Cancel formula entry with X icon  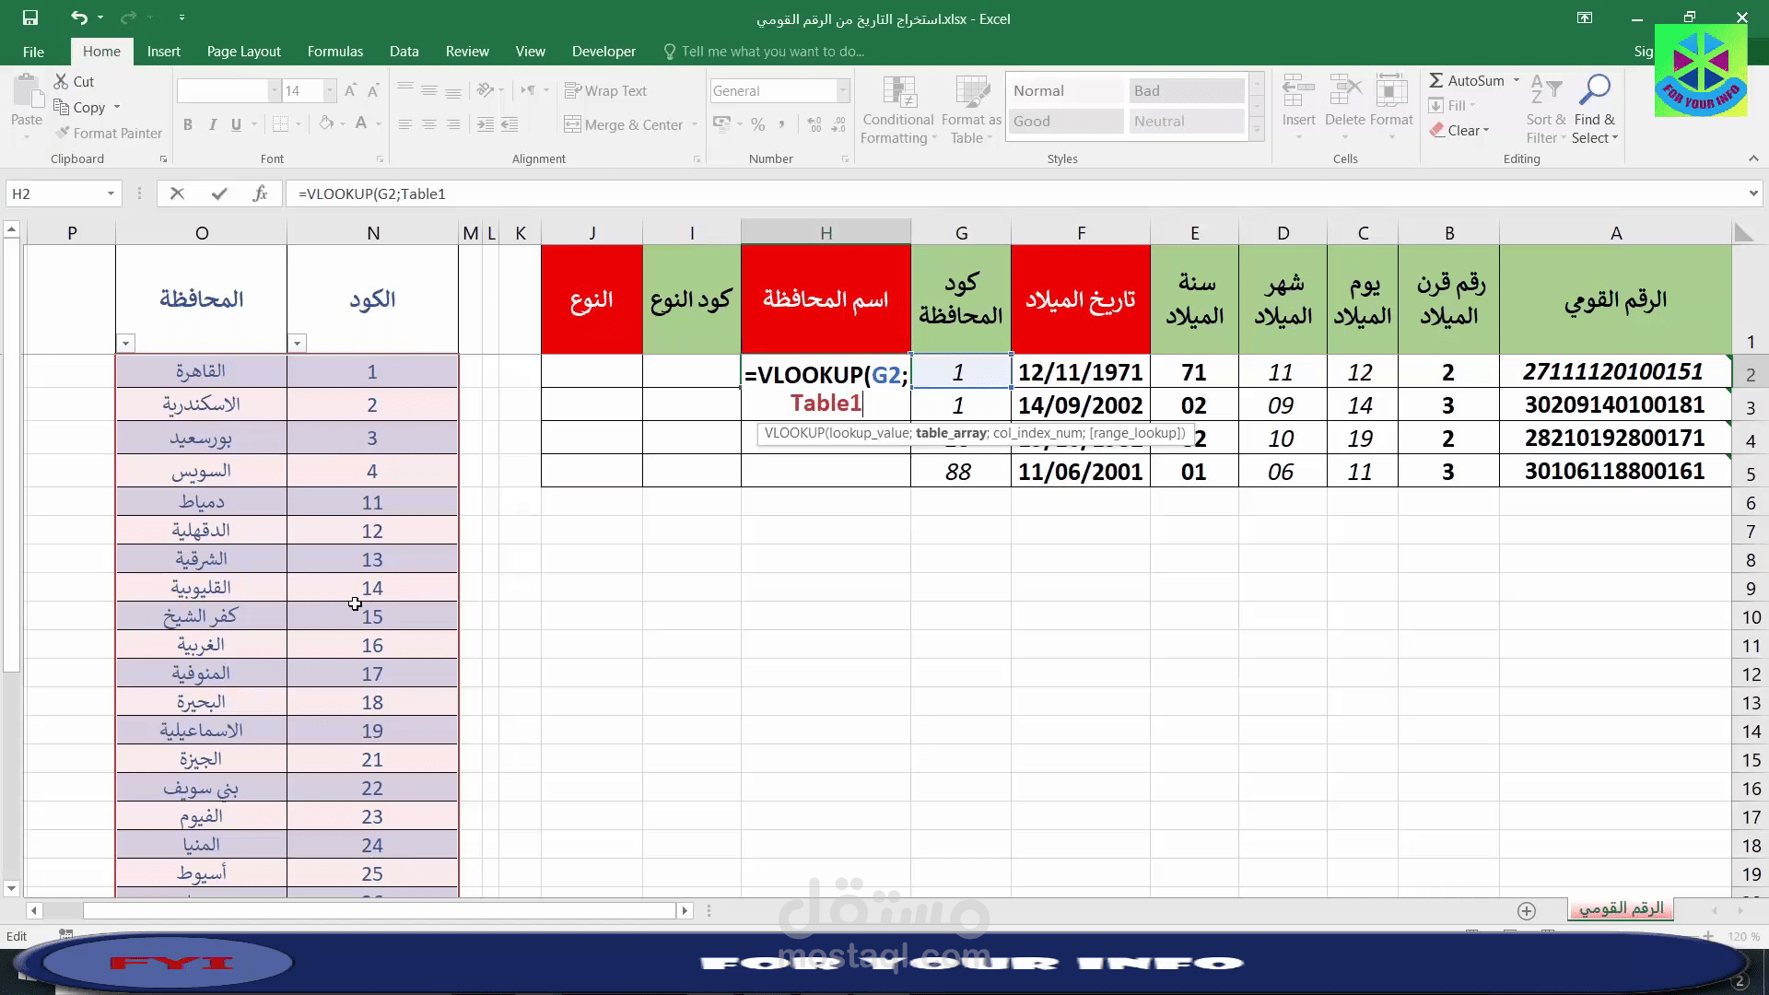coord(177,193)
